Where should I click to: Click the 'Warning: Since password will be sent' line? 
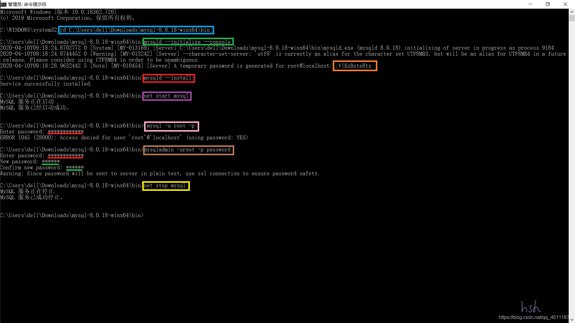160,173
